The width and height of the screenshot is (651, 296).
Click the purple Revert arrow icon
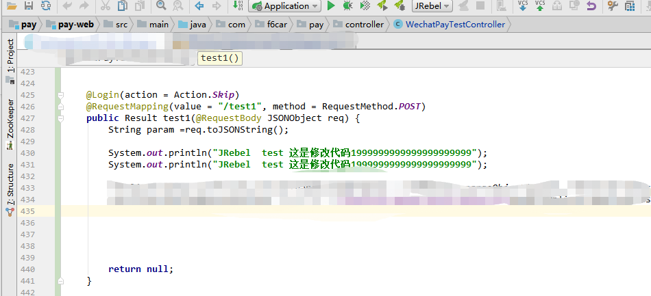click(x=591, y=5)
